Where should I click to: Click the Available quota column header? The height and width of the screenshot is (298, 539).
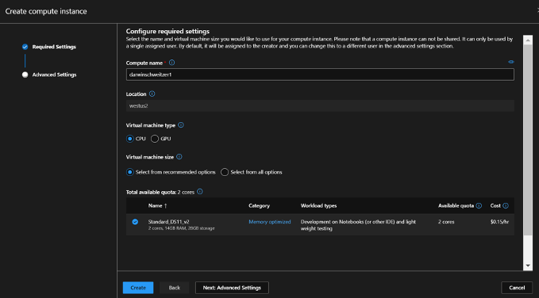[456, 205]
